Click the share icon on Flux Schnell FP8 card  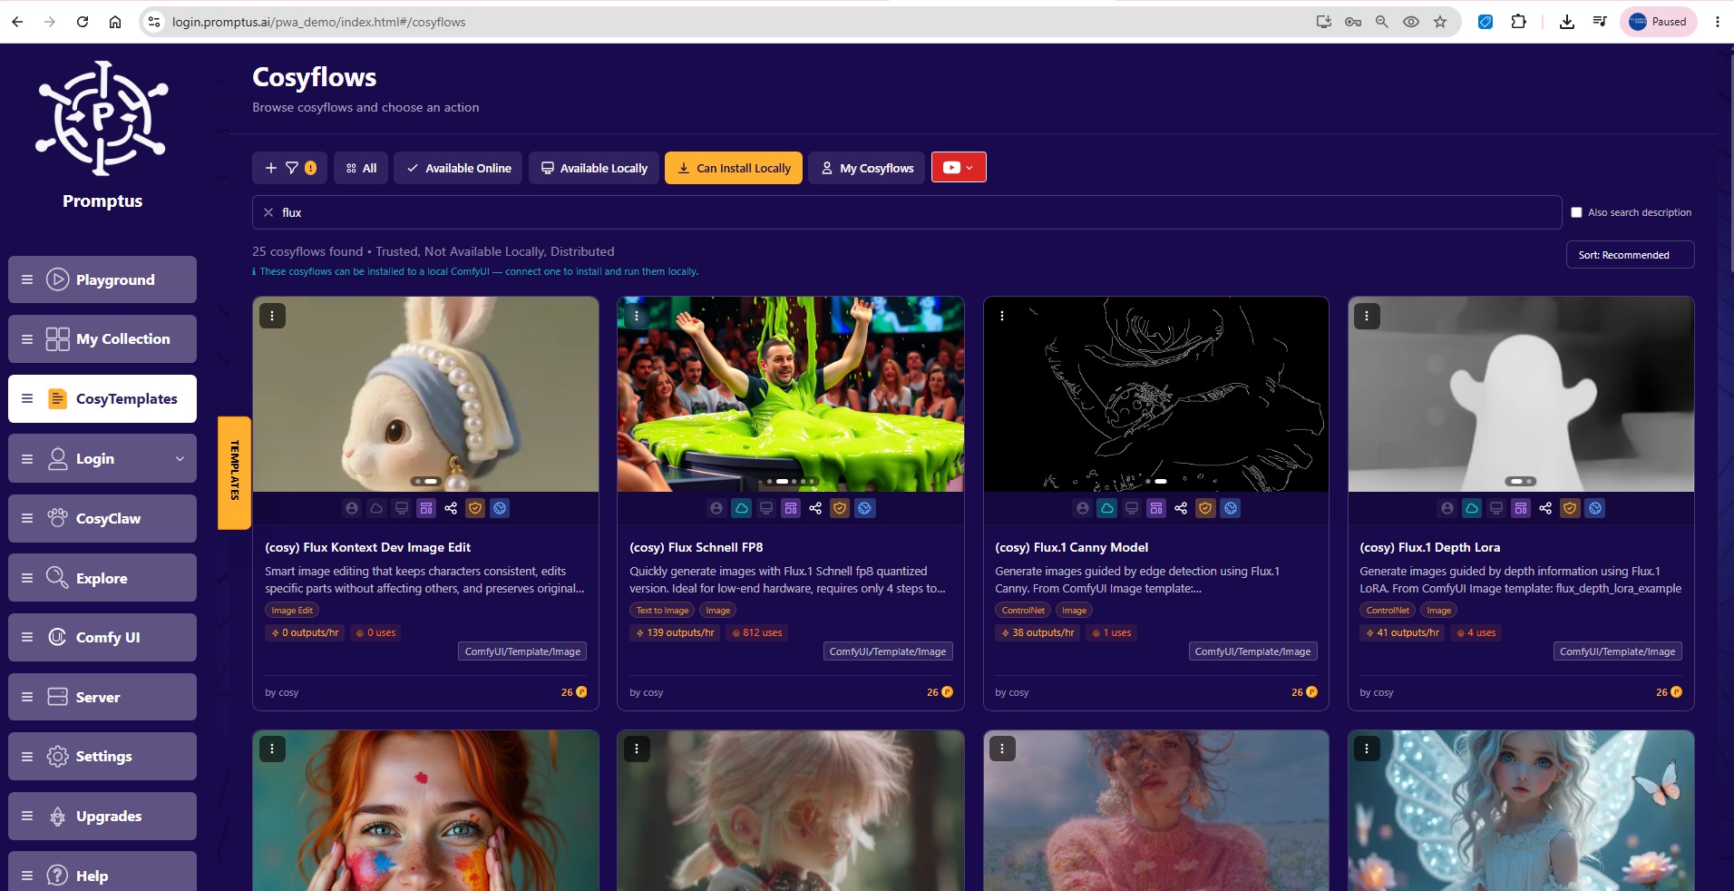click(815, 508)
